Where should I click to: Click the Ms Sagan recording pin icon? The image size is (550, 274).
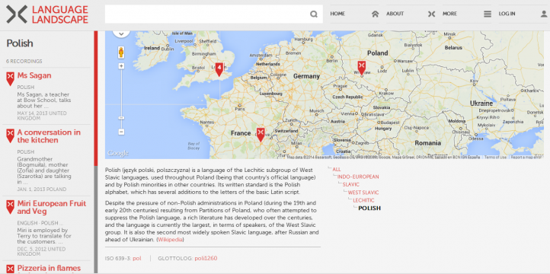point(10,78)
